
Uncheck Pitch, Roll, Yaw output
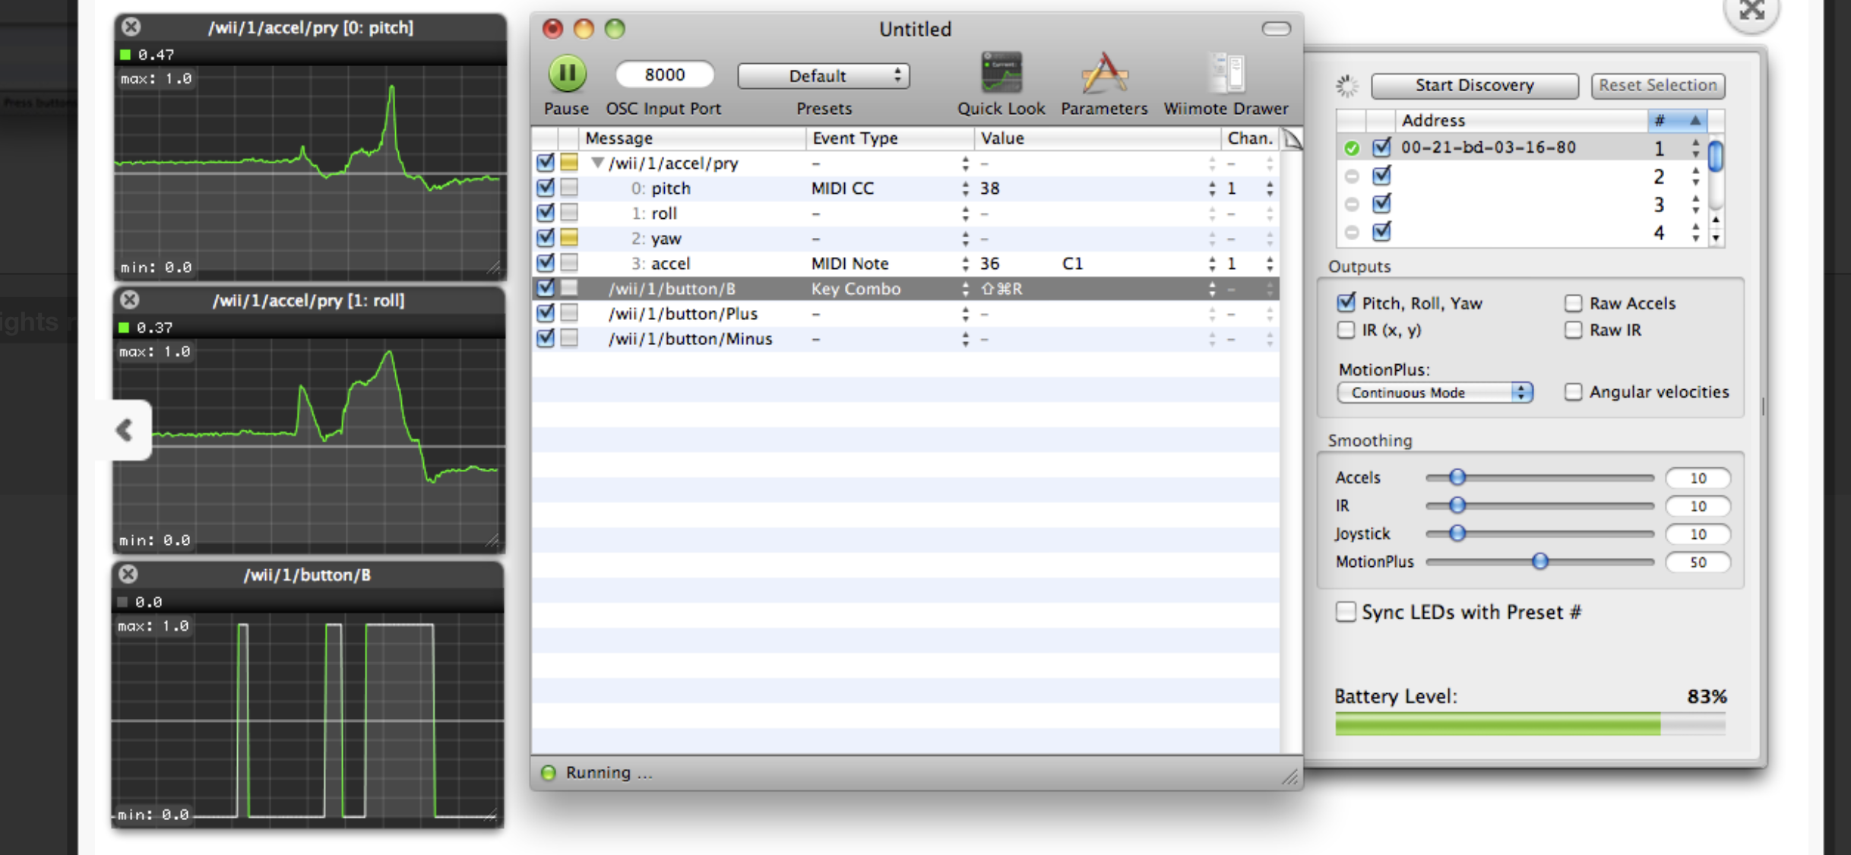click(1346, 303)
